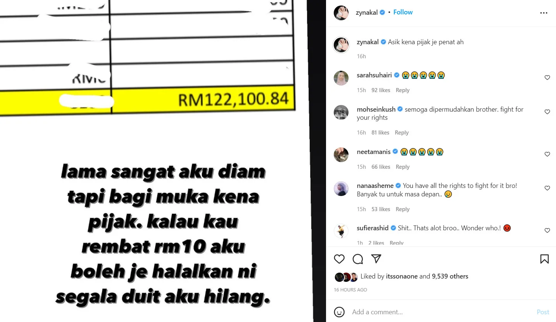The width and height of the screenshot is (556, 322).
Task: Open the three-dots more options menu
Action: [x=544, y=13]
